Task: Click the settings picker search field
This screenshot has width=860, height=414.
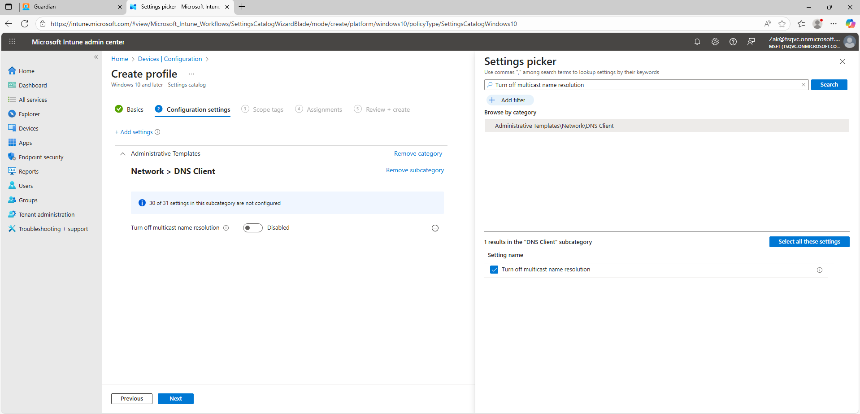Action: click(646, 85)
